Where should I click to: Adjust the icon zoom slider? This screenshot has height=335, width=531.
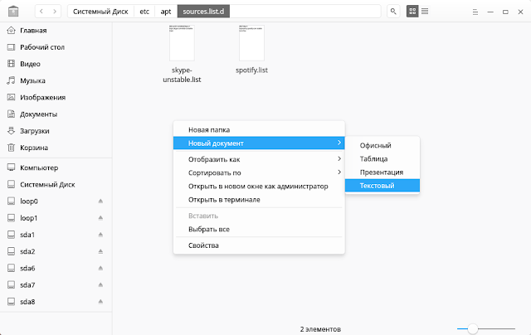(x=473, y=329)
